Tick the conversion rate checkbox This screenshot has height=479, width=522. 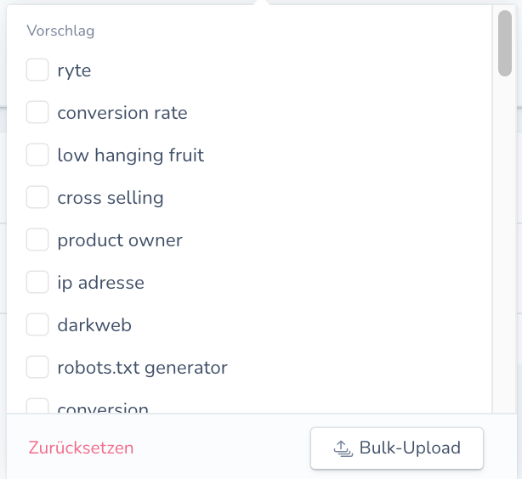(37, 112)
